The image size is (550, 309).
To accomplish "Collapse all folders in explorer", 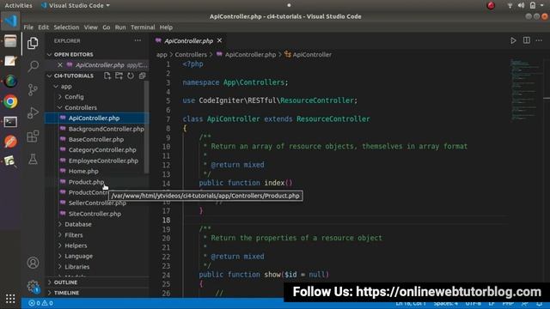I will (x=142, y=76).
